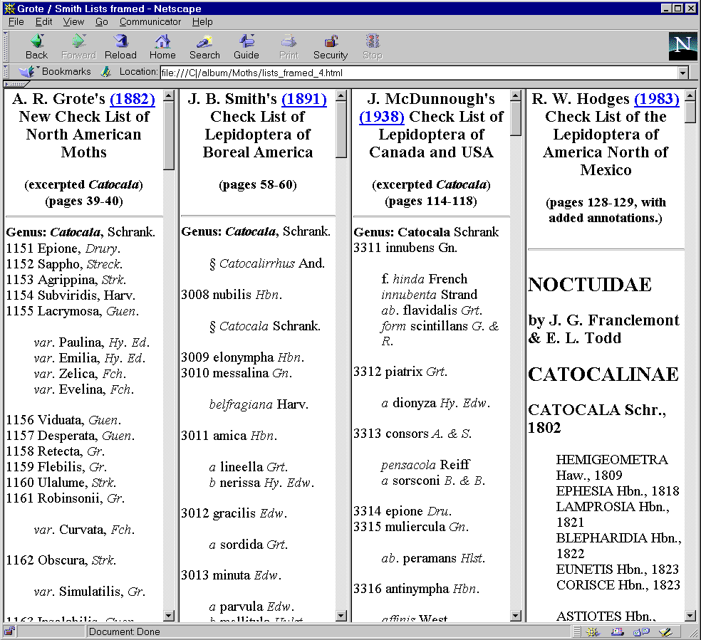Open the Security info button
This screenshot has width=701, height=640.
point(331,47)
